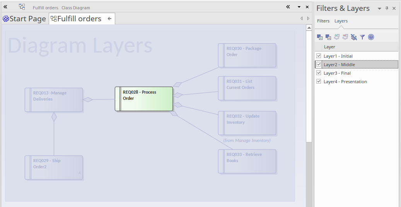Toggle the Layer3 - Final checkbox
This screenshot has height=207, width=401.
pyautogui.click(x=319, y=73)
